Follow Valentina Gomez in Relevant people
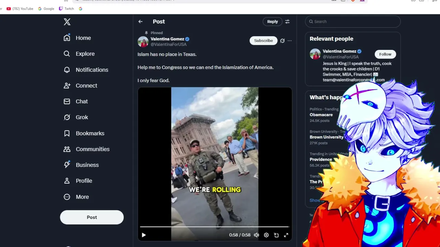The width and height of the screenshot is (440, 247). (x=385, y=54)
